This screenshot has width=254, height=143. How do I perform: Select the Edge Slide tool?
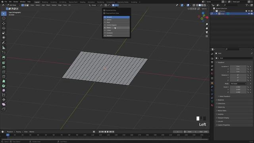(x=4, y=95)
